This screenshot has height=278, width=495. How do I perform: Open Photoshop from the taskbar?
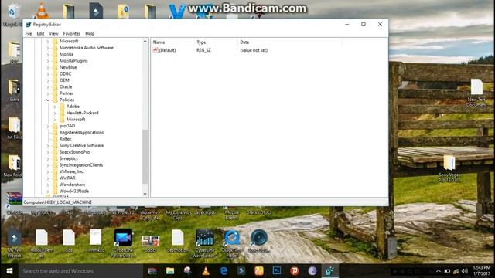coord(277,271)
